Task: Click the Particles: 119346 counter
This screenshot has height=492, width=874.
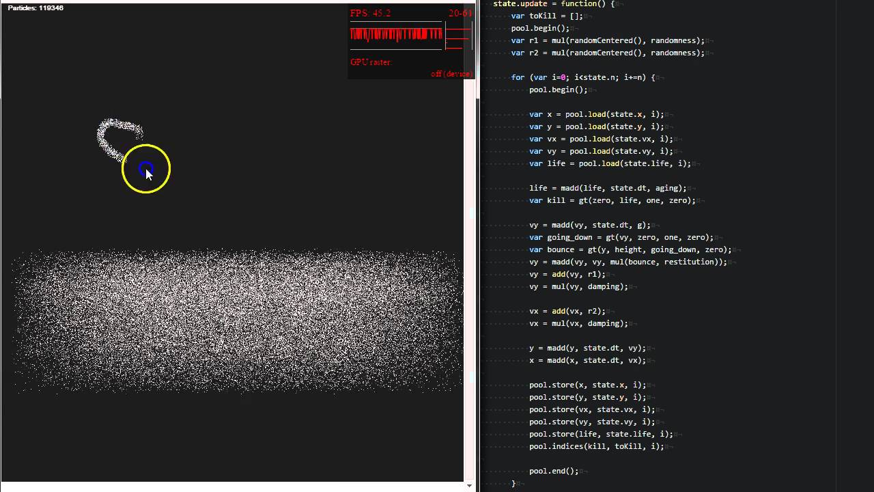Action: pyautogui.click(x=36, y=8)
